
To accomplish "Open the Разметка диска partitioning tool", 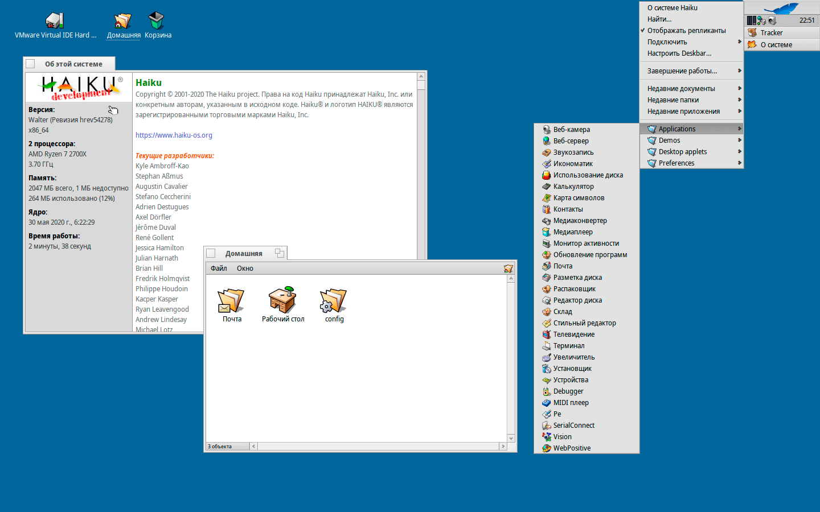I will (587, 278).
